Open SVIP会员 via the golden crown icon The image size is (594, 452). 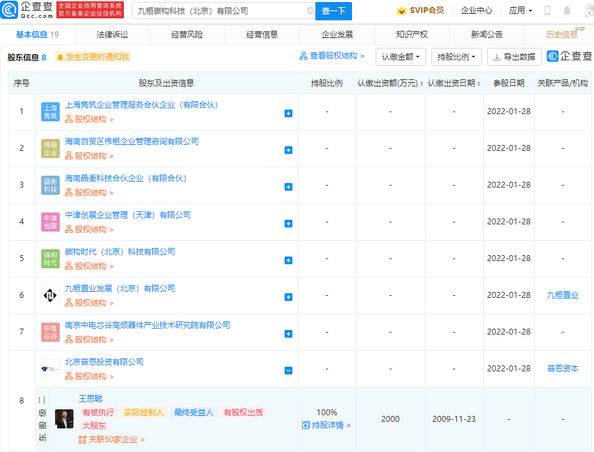pos(401,10)
